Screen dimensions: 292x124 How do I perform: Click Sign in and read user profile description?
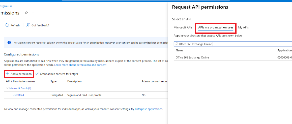coord(84,95)
